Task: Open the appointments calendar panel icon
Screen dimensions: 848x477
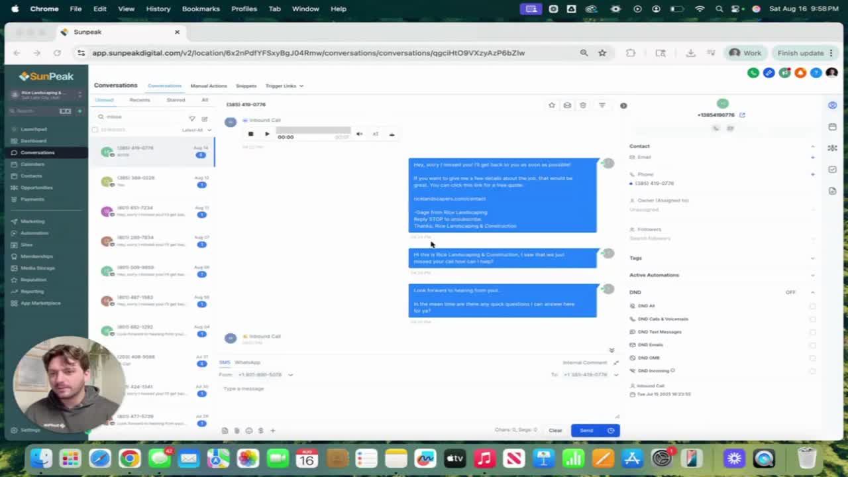Action: [833, 127]
